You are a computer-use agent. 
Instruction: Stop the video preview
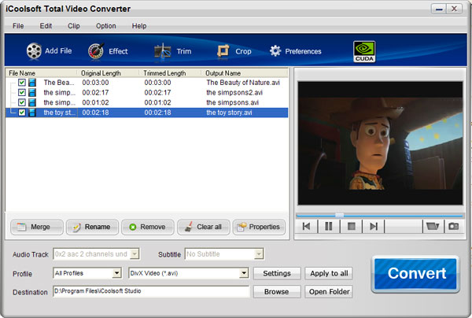tap(352, 226)
